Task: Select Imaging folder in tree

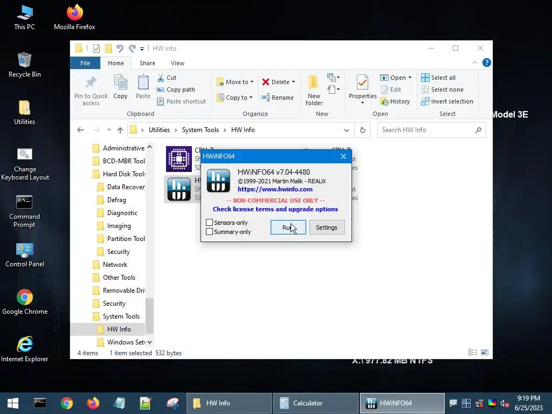Action: 114,226
